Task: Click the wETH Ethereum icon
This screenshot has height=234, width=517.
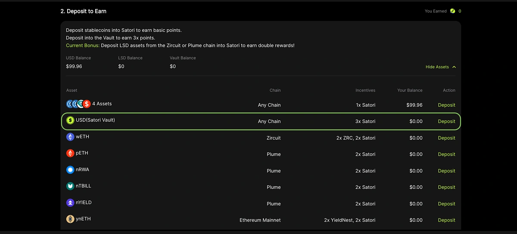Action: 70,137
